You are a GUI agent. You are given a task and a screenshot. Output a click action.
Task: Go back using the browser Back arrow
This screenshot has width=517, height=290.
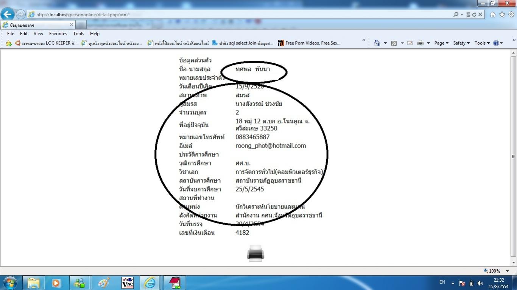[x=7, y=14]
